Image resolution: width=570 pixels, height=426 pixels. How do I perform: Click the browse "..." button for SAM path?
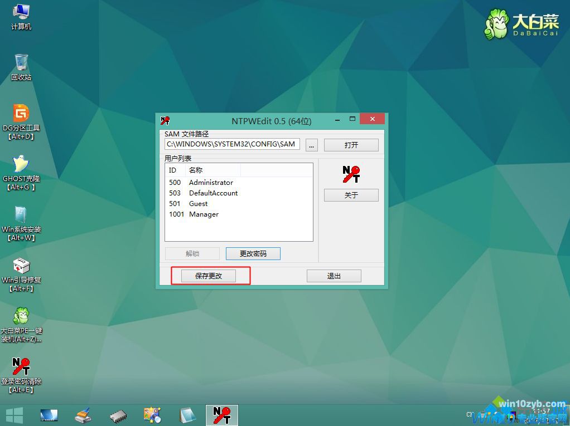[x=312, y=145]
